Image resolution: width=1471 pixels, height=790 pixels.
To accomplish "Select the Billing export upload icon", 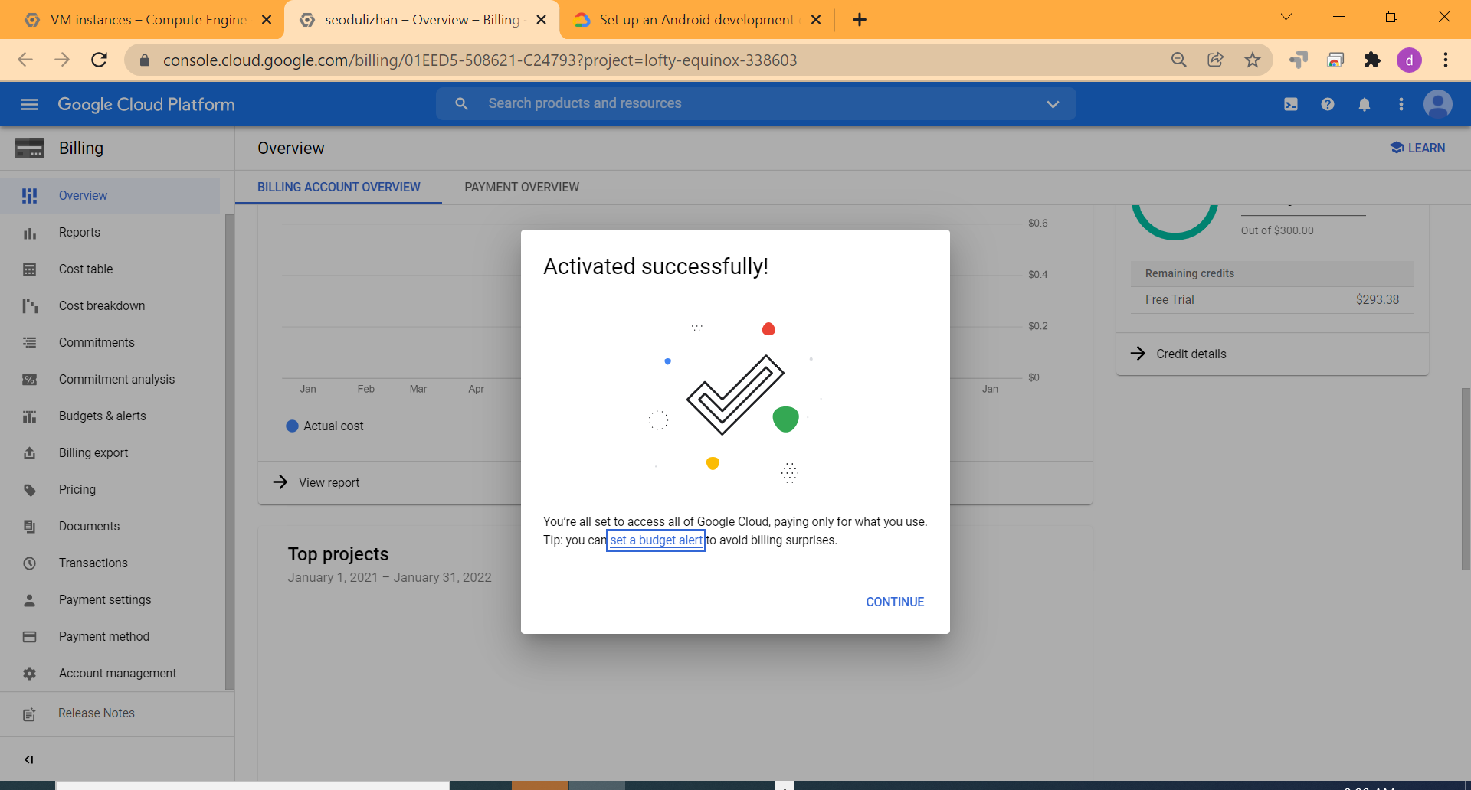I will [x=30, y=453].
